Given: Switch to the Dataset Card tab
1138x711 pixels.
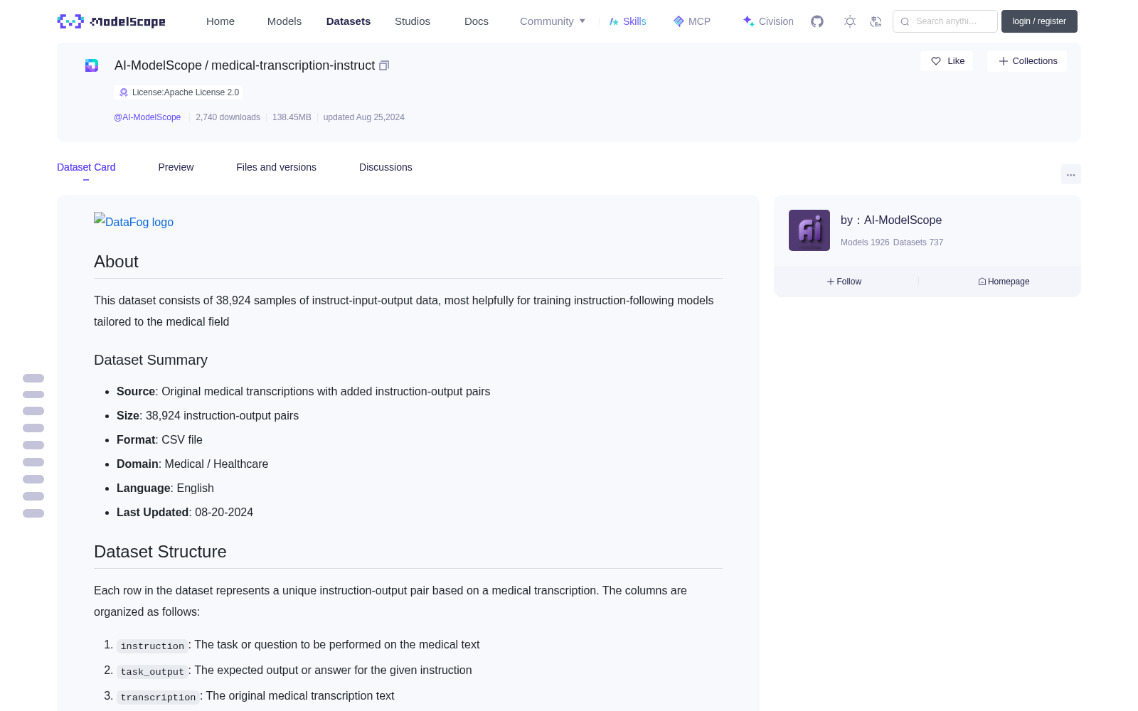Looking at the screenshot, I should coord(86,167).
